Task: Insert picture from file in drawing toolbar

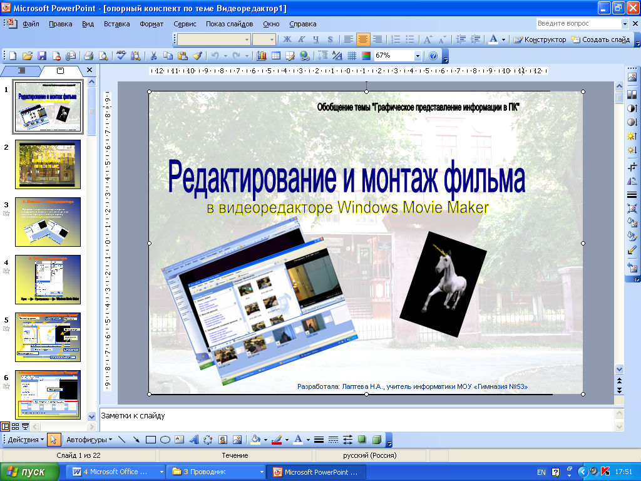Action: (x=237, y=440)
